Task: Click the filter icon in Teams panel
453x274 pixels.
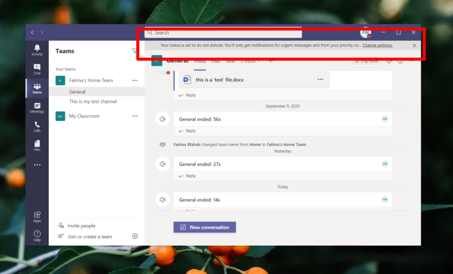Action: (x=134, y=51)
